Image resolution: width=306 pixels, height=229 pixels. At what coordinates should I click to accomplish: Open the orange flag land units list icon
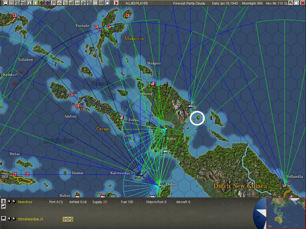(53, 3)
